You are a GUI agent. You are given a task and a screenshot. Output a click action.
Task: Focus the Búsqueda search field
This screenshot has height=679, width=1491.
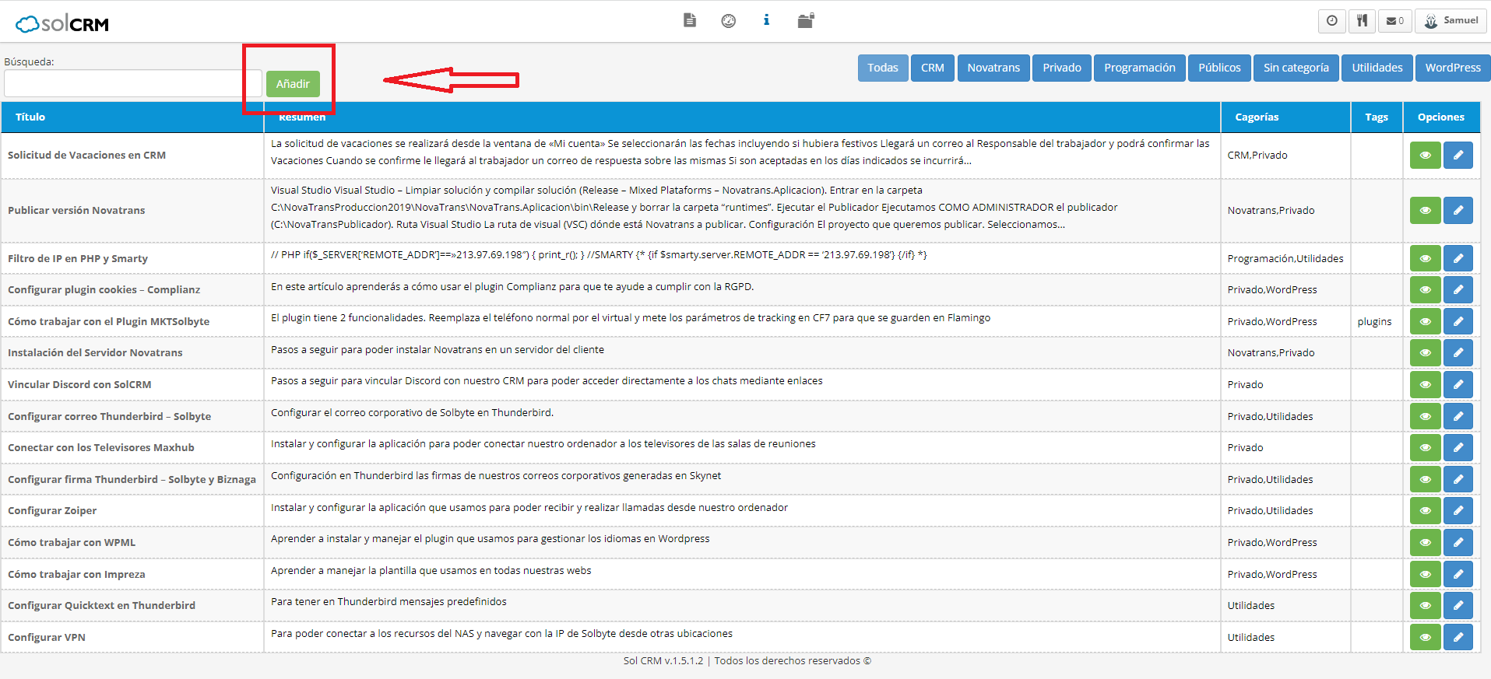(133, 83)
